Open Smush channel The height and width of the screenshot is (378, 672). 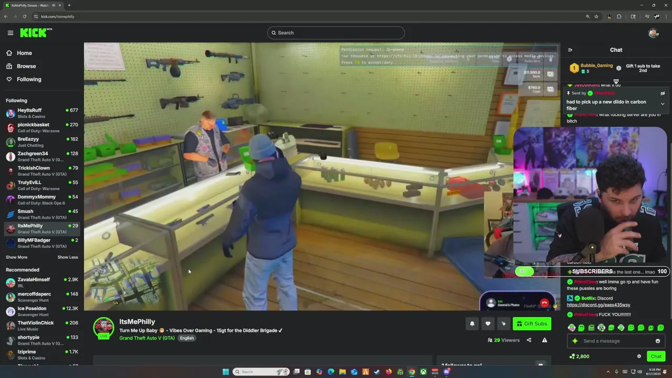coord(42,214)
